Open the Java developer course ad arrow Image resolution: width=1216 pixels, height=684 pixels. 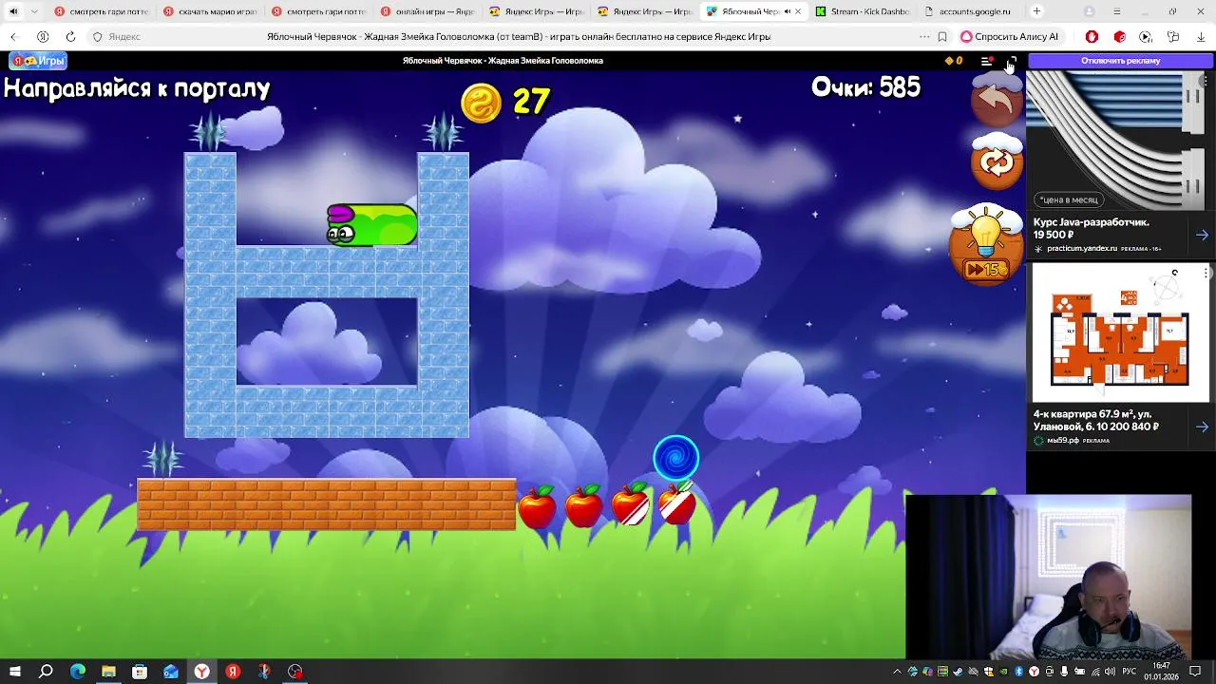click(1202, 235)
